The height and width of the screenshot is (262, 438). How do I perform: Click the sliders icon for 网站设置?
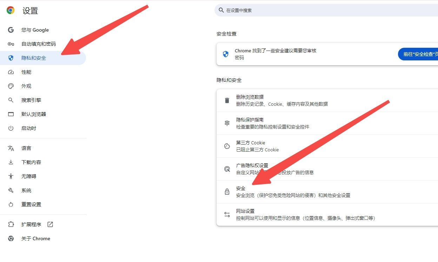point(227,215)
